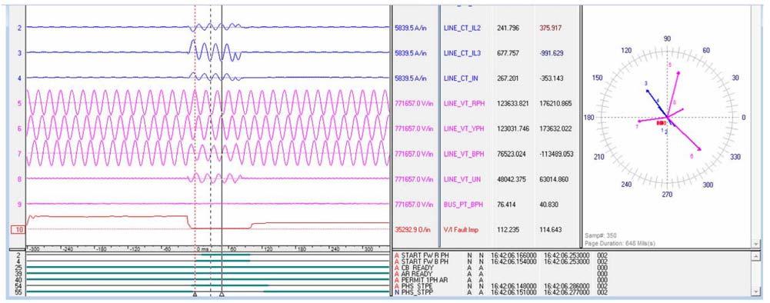Click the 5839.5 A/in scale of LINE_CT_IL3

click(411, 52)
